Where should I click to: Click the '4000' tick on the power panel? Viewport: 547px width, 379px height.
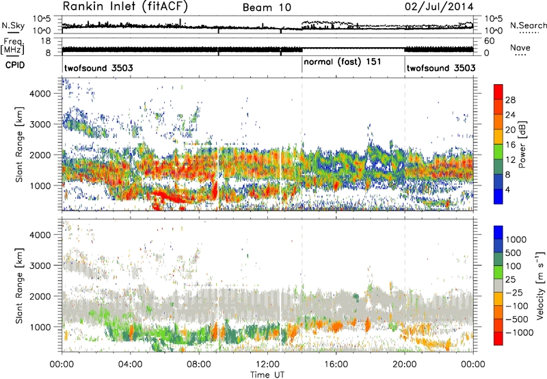40,94
